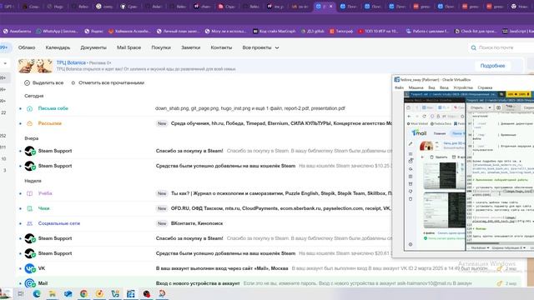Click the Mail sender avatar icon

[30, 283]
